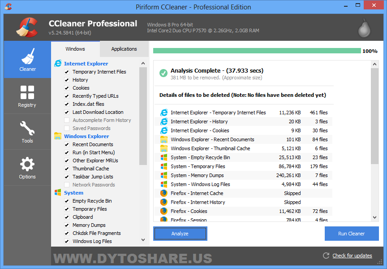Click the System Windows-flag category icon
The image size is (387, 269).
tap(58, 192)
